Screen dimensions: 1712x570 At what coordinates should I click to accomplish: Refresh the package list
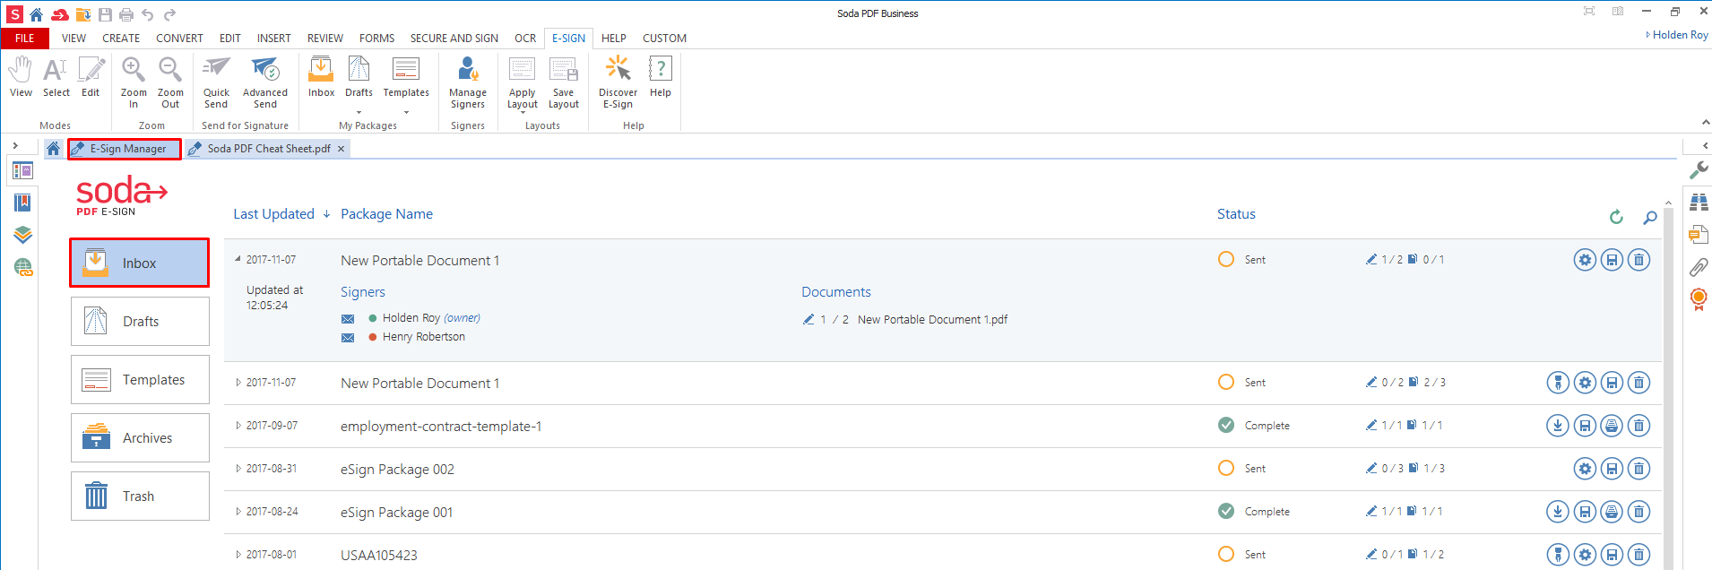point(1616,217)
